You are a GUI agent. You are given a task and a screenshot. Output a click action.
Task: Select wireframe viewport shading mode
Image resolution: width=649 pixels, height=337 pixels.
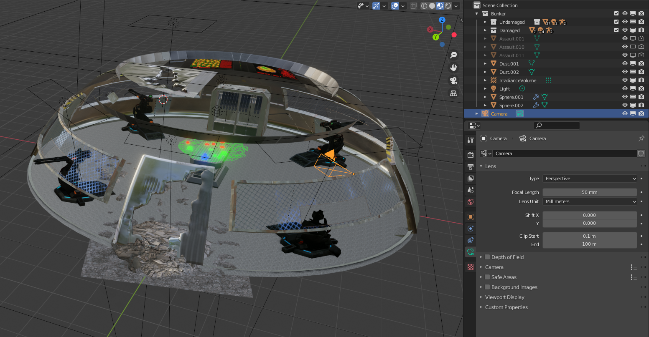(424, 6)
